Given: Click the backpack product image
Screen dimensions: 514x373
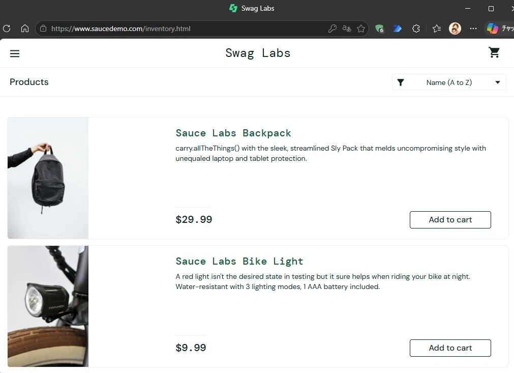Looking at the screenshot, I should click(x=48, y=178).
